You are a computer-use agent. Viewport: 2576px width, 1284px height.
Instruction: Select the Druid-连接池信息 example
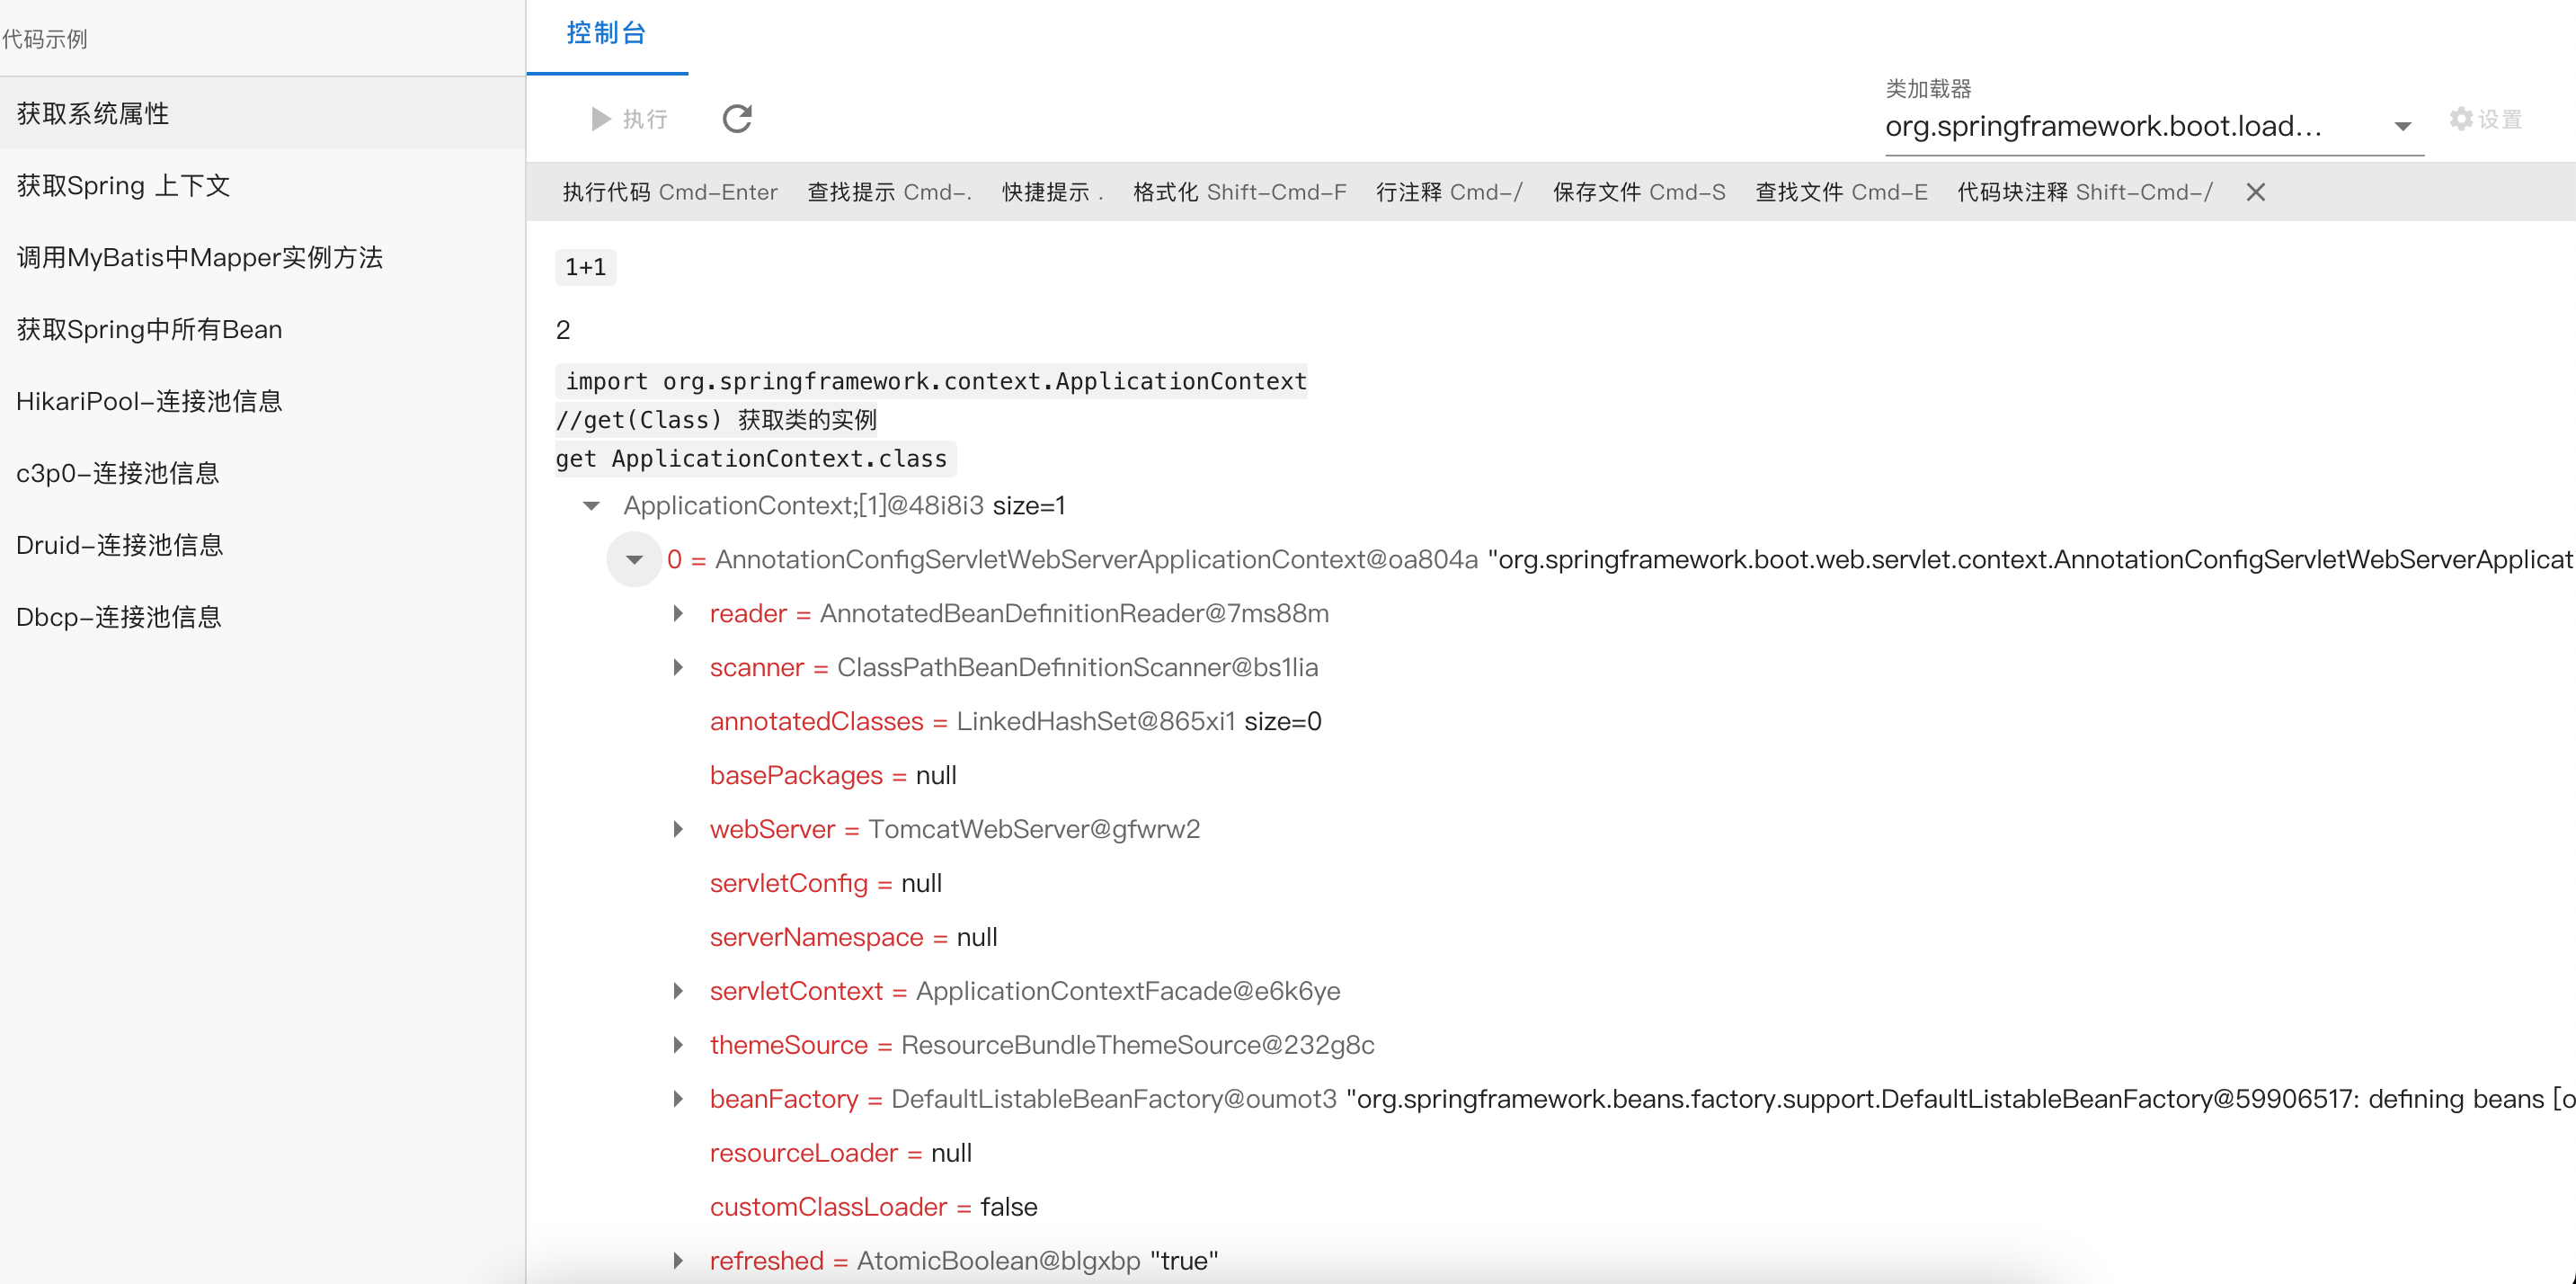[119, 546]
